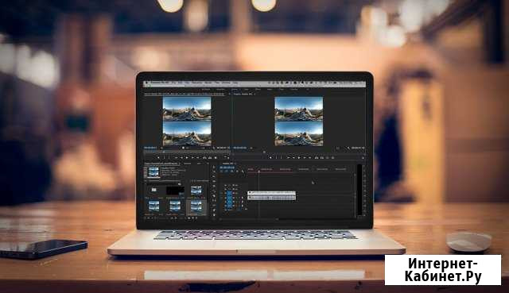The height and width of the screenshot is (293, 509).
Task: Switch to the Color workspace tab
Action: pos(247,89)
